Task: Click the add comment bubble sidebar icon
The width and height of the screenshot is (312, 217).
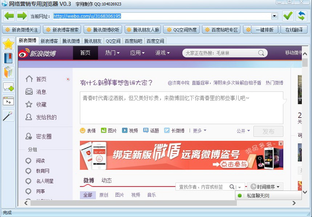Action: 8,87
